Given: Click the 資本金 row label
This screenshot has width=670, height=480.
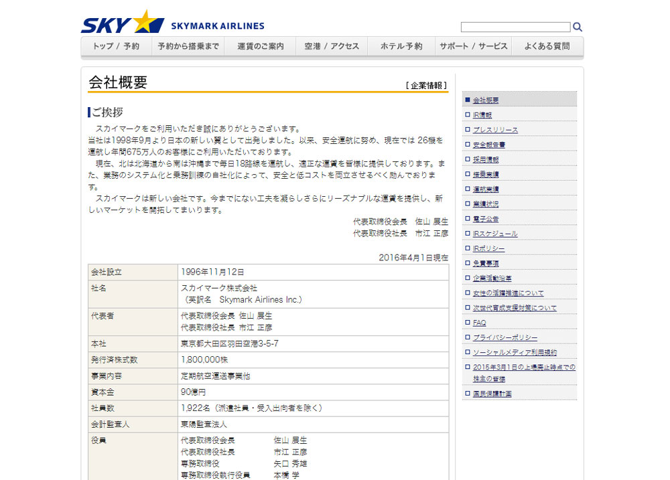Looking at the screenshot, I should click(103, 392).
